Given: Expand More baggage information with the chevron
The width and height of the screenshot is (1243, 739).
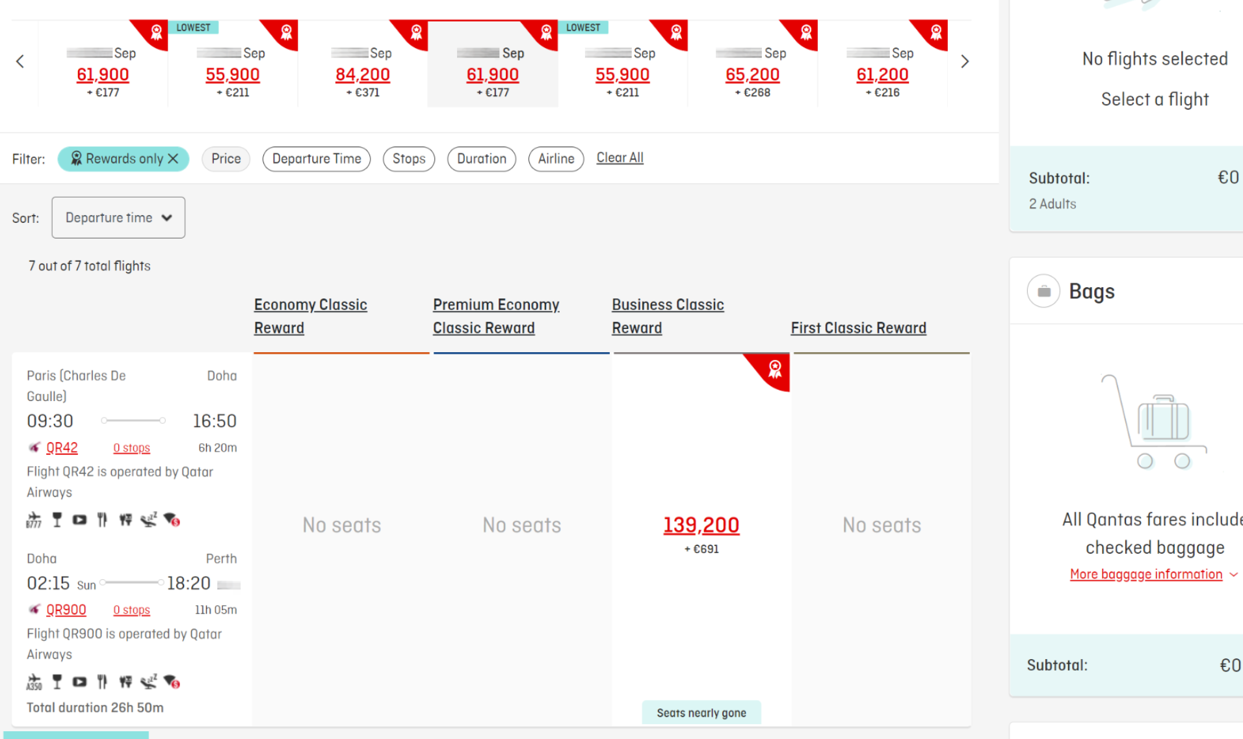Looking at the screenshot, I should point(1233,575).
